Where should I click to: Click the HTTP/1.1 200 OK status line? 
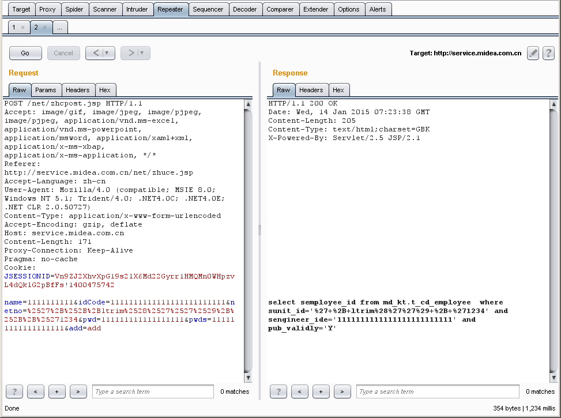point(303,103)
